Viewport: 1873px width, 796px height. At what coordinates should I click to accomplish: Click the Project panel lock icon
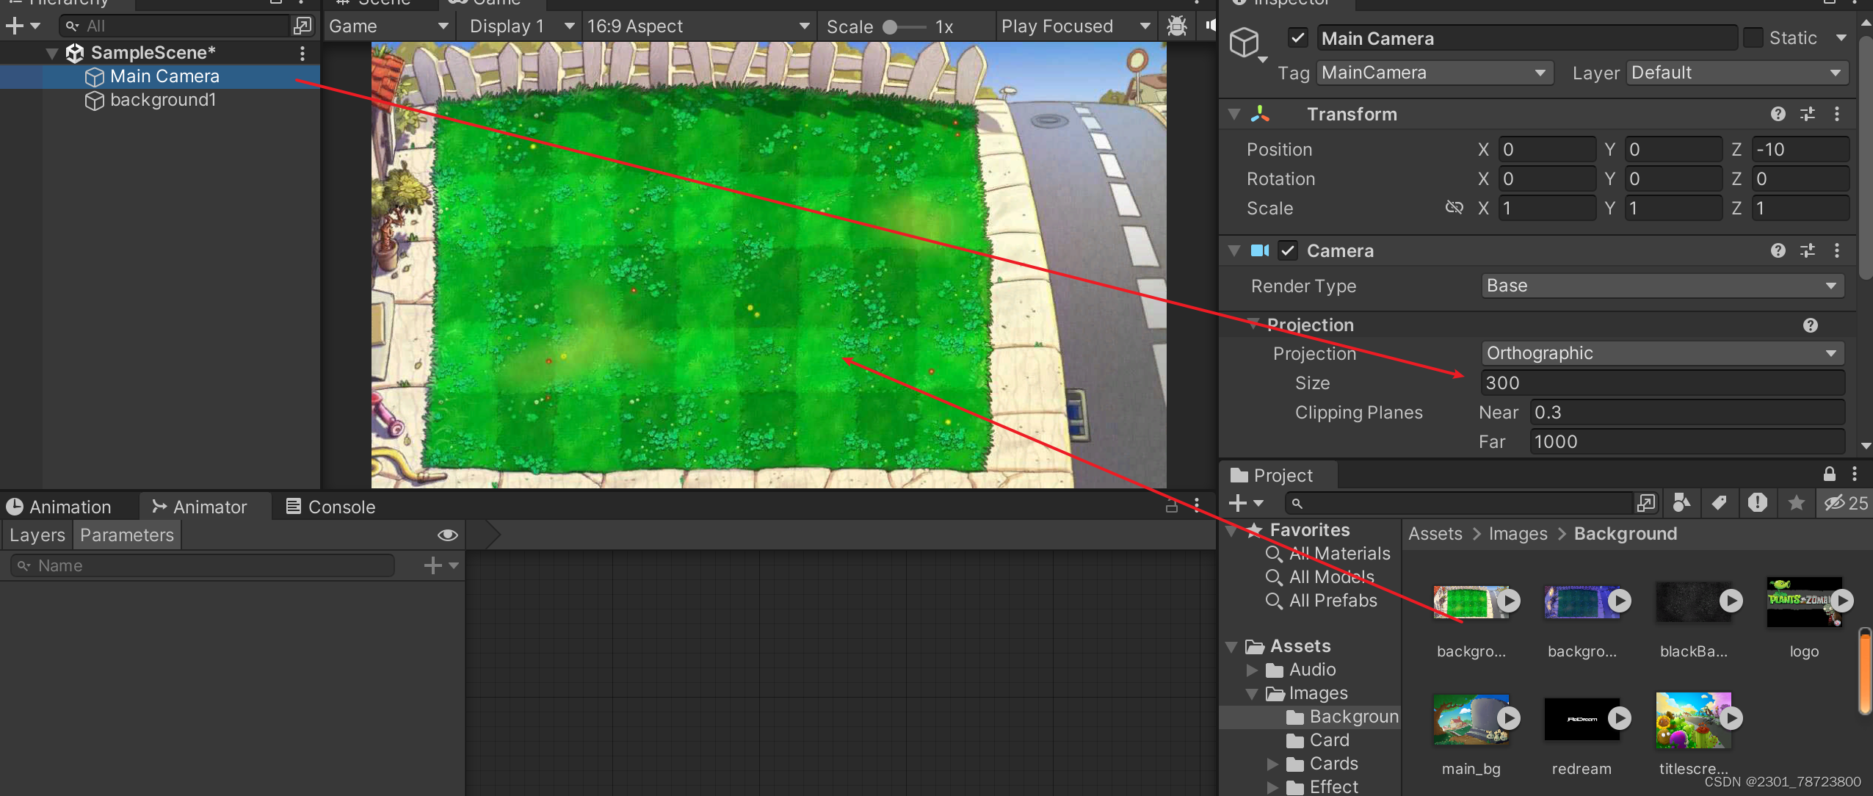point(1829,474)
